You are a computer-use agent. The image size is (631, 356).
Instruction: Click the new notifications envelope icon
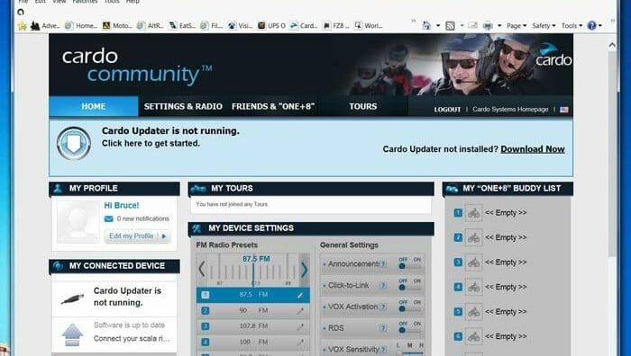(109, 218)
